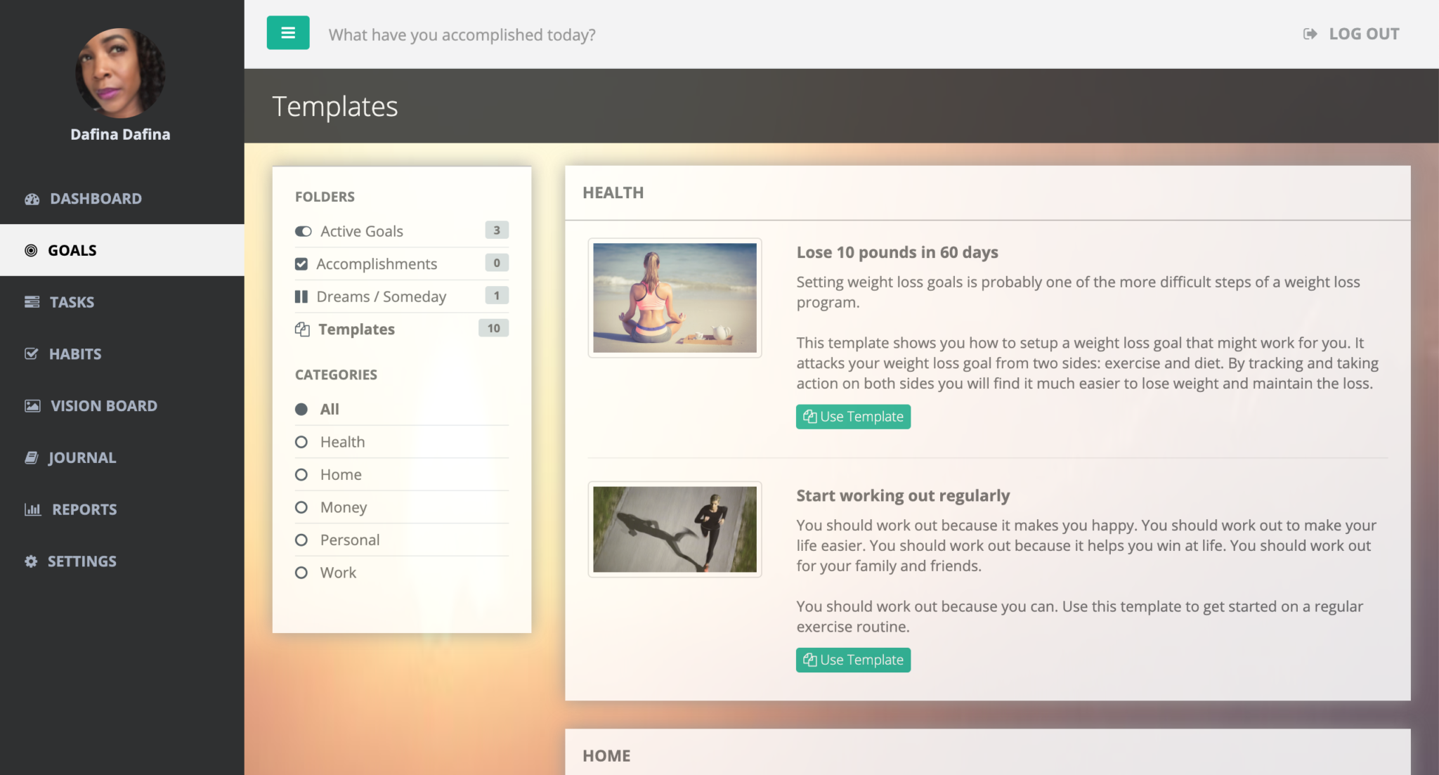Click the CATEGORIES heading
Viewport: 1439px width, 775px height.
point(336,375)
